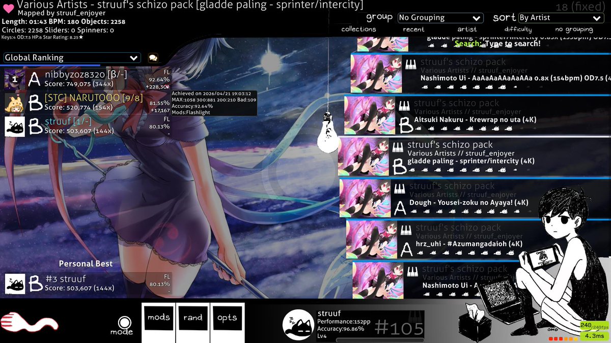Click Personal Best cat avatar

pos(15,284)
